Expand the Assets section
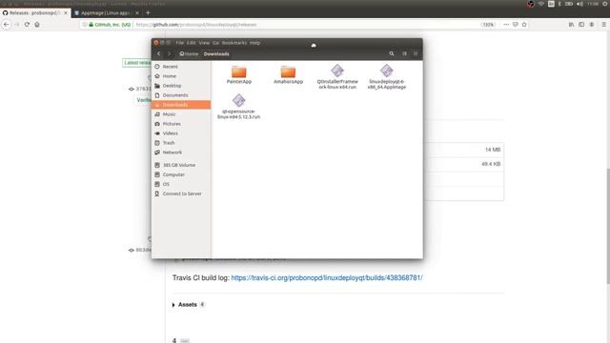Image resolution: width=610 pixels, height=343 pixels. 188,305
